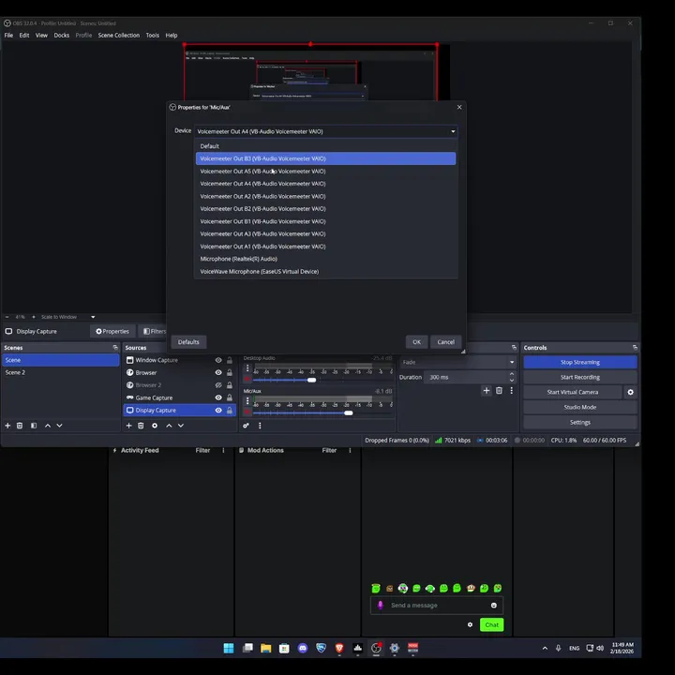Image resolution: width=675 pixels, height=675 pixels.
Task: Move scene down arrow in Scenes dock
Action: pos(59,426)
